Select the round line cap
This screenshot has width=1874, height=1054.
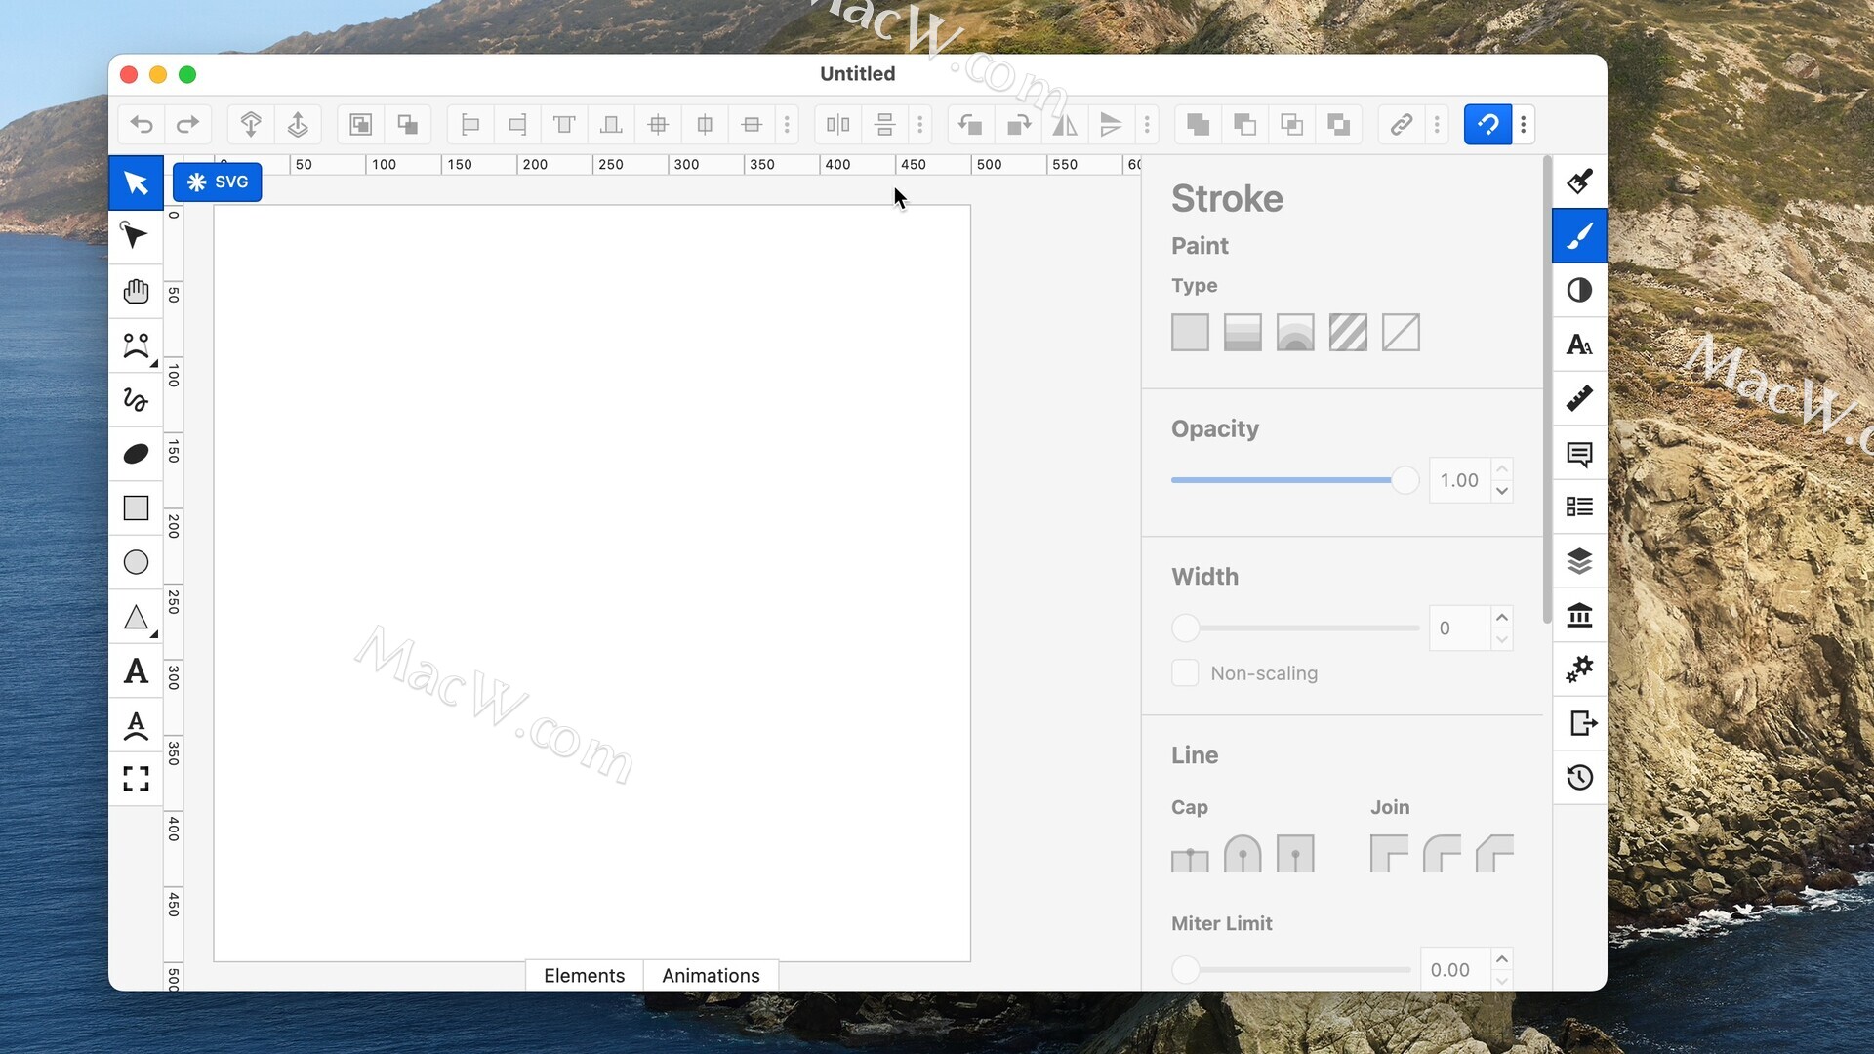[1243, 854]
